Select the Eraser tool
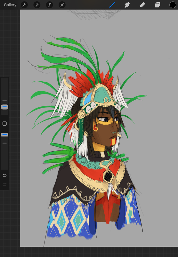 pos(142,5)
